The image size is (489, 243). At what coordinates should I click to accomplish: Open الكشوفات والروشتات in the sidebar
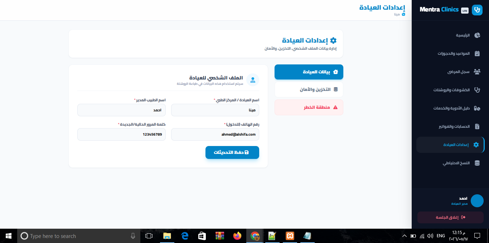[x=450, y=90]
